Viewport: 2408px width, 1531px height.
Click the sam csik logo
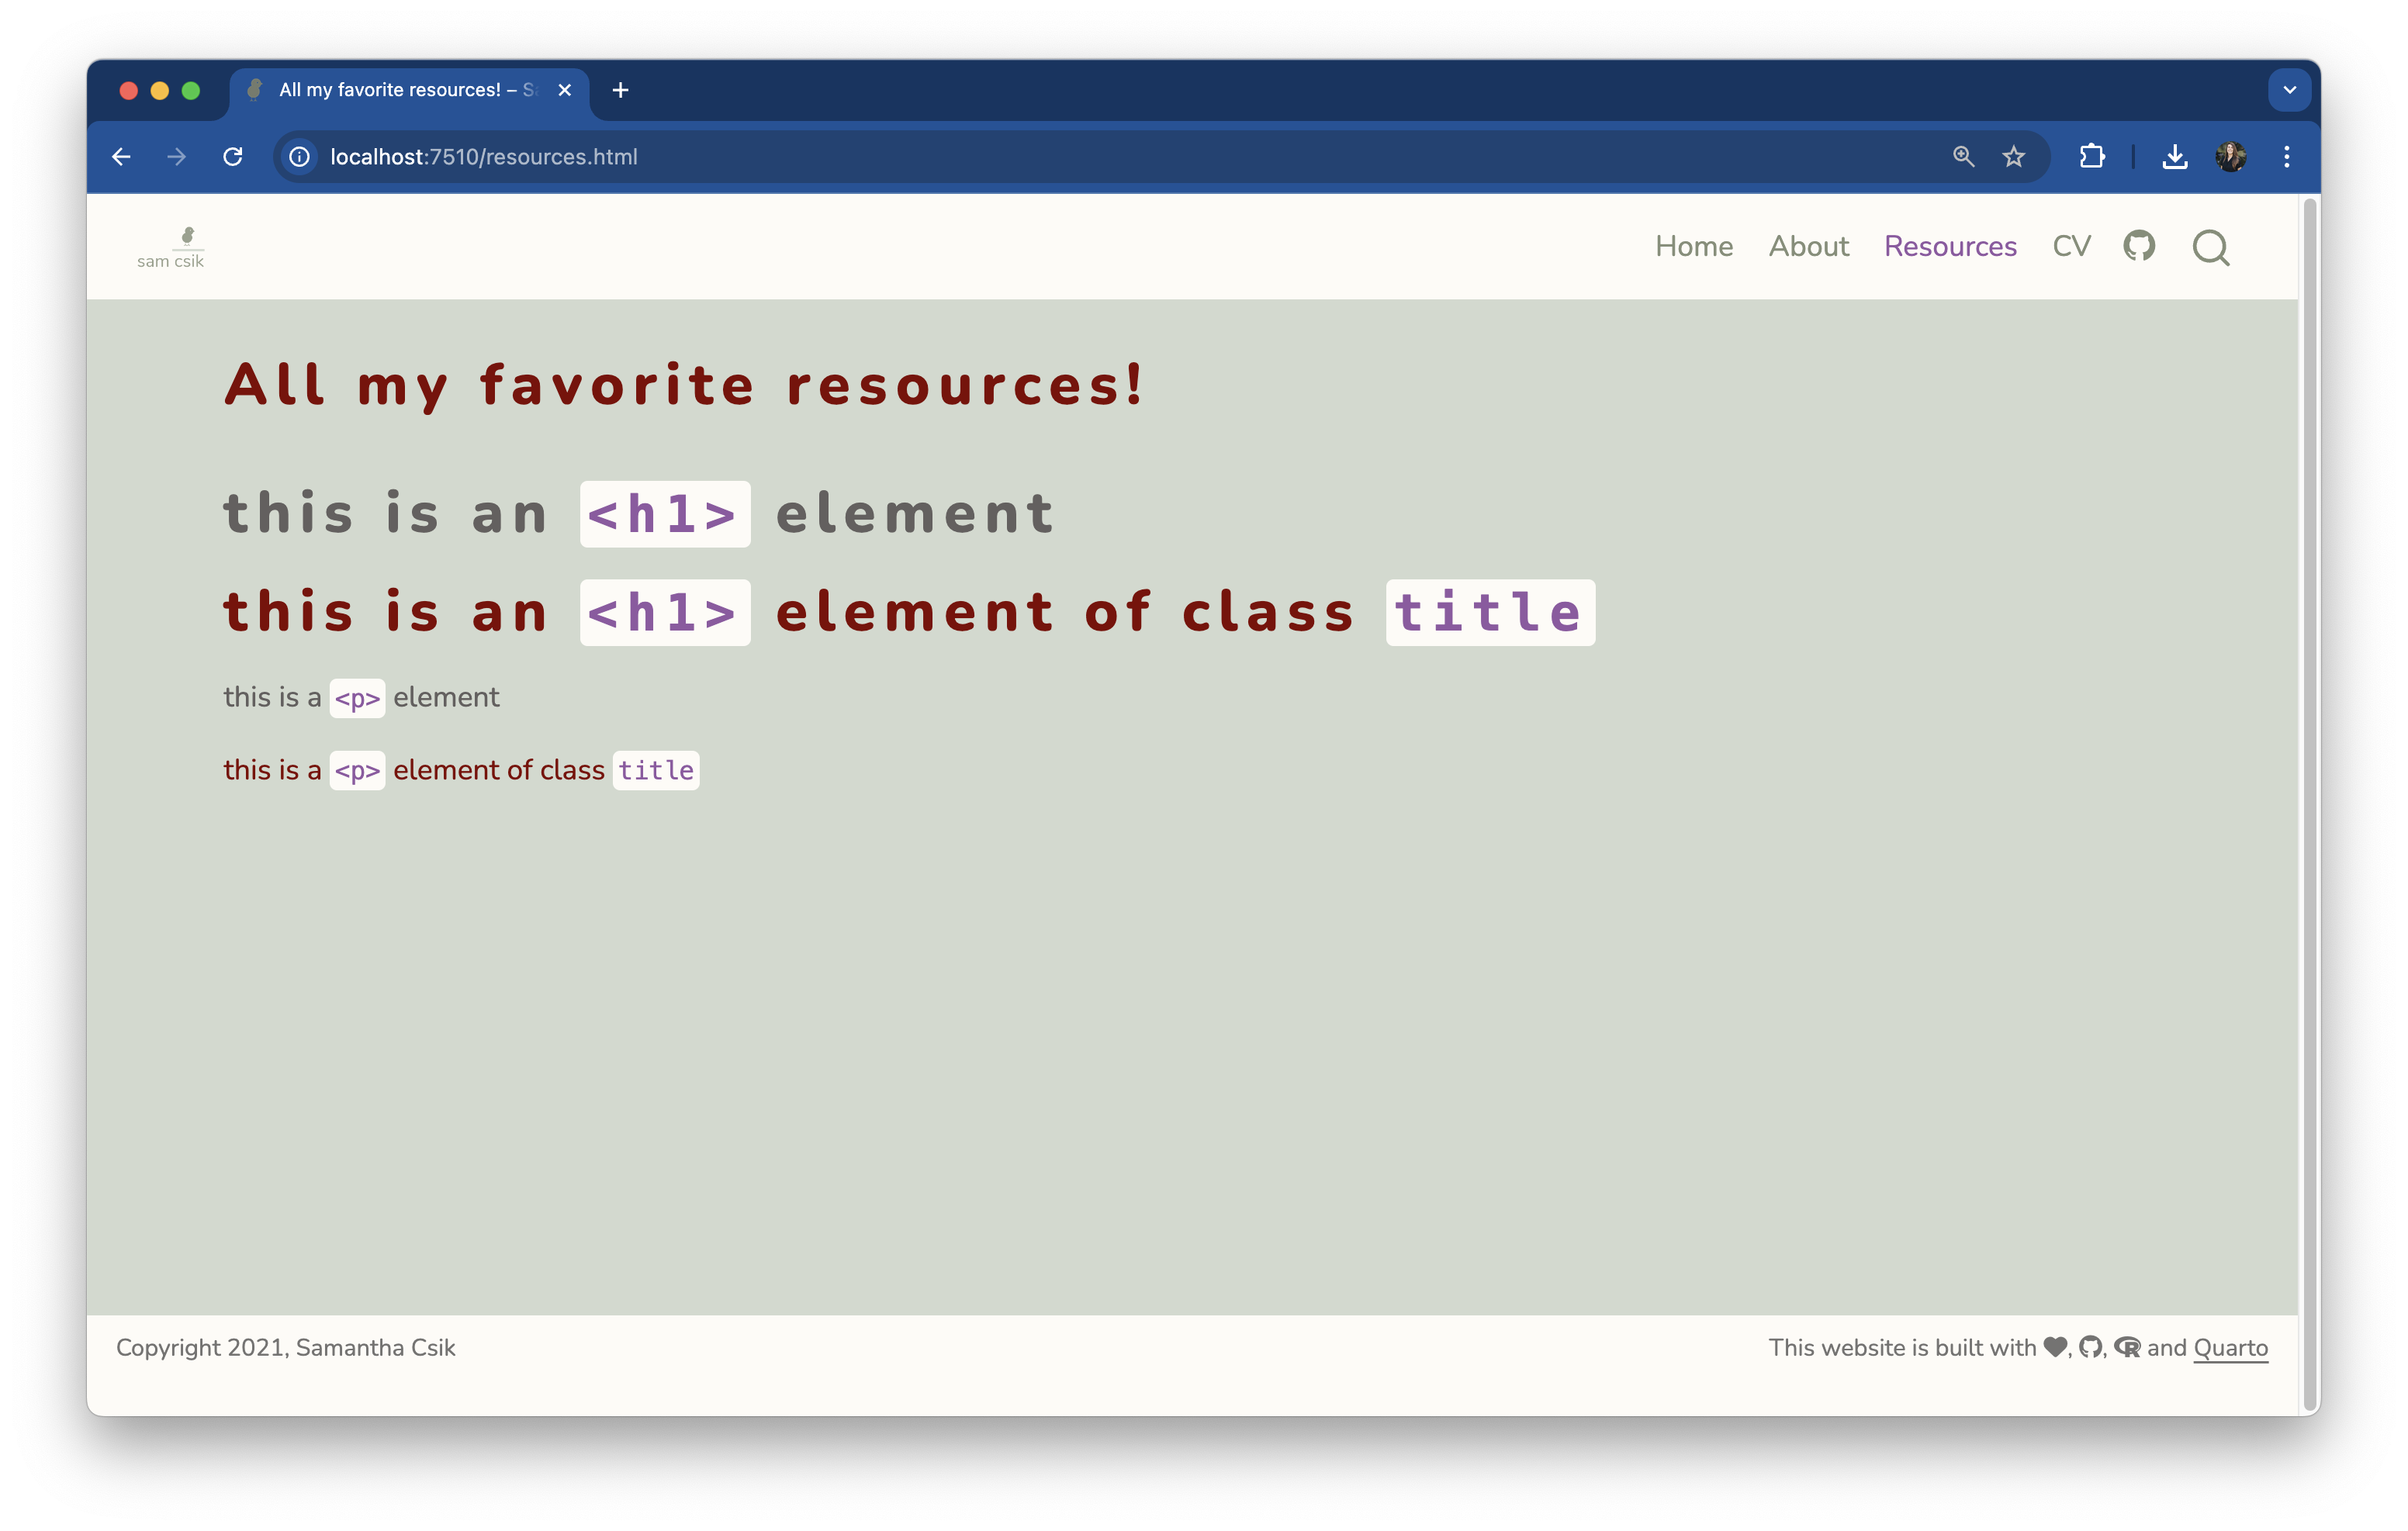(171, 247)
